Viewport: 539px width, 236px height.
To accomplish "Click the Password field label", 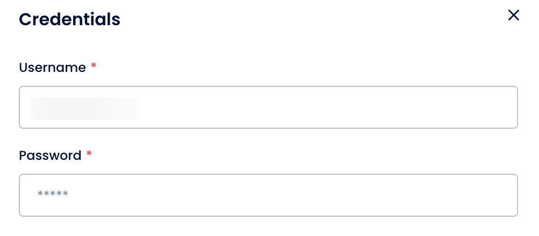I will 50,156.
